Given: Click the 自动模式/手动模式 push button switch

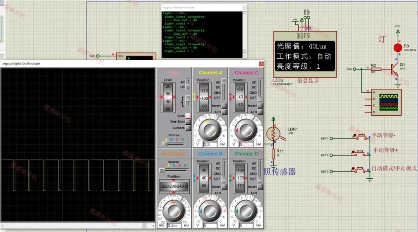Looking at the screenshot, I should (360, 169).
